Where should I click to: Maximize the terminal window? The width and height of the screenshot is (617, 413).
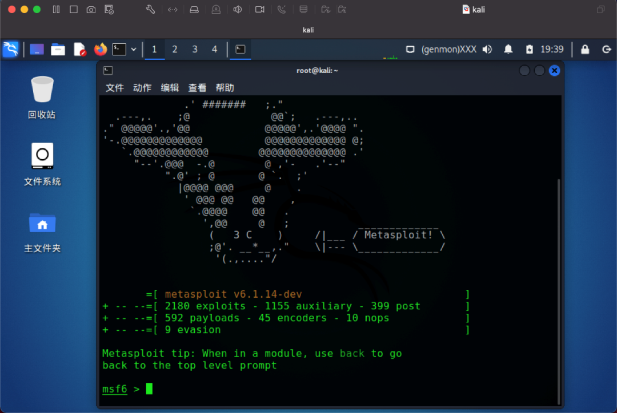click(x=539, y=70)
